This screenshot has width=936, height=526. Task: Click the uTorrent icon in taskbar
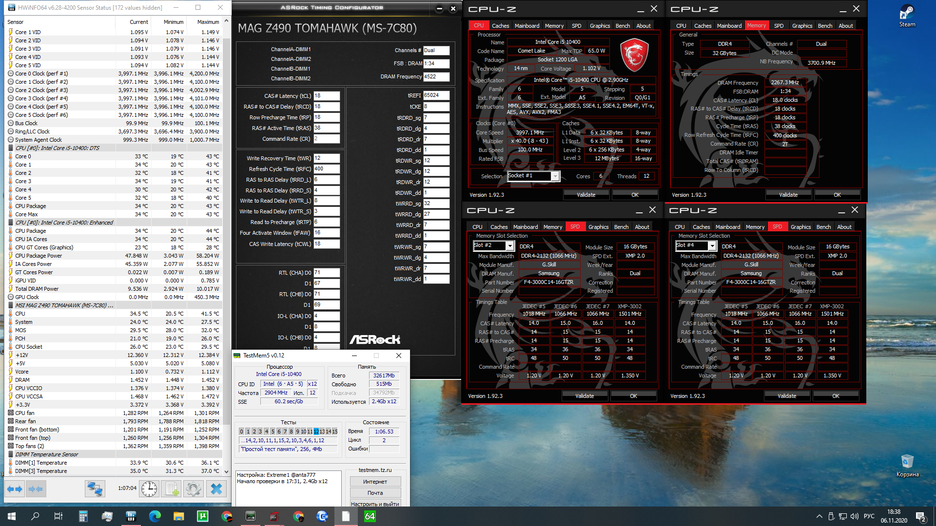coord(202,516)
